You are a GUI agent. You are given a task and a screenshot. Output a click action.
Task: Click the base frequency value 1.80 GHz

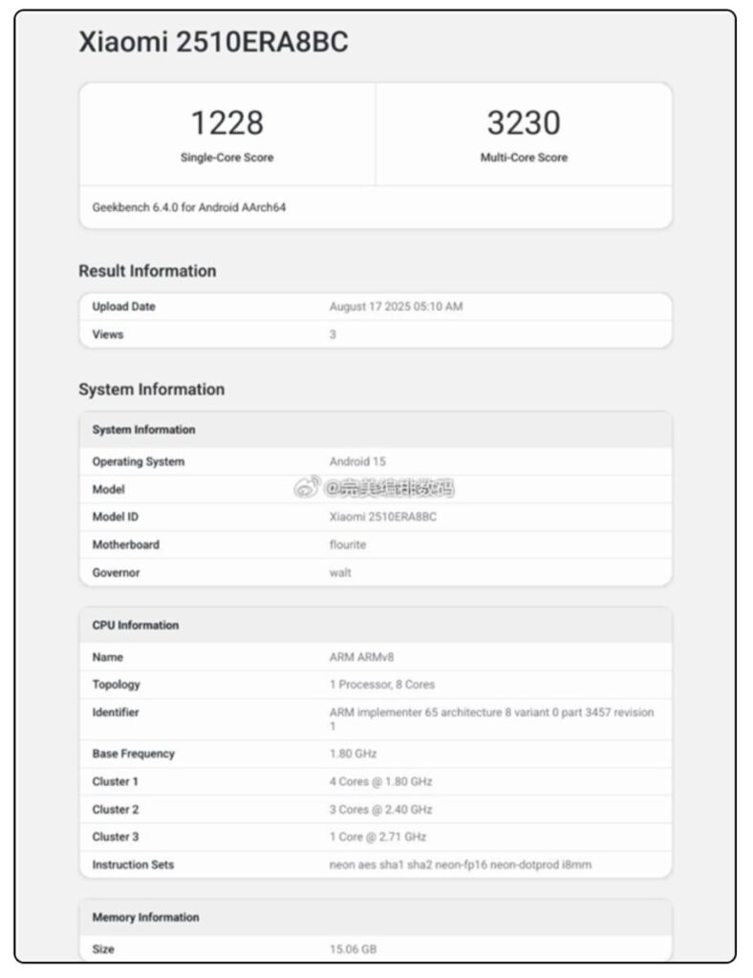[354, 755]
